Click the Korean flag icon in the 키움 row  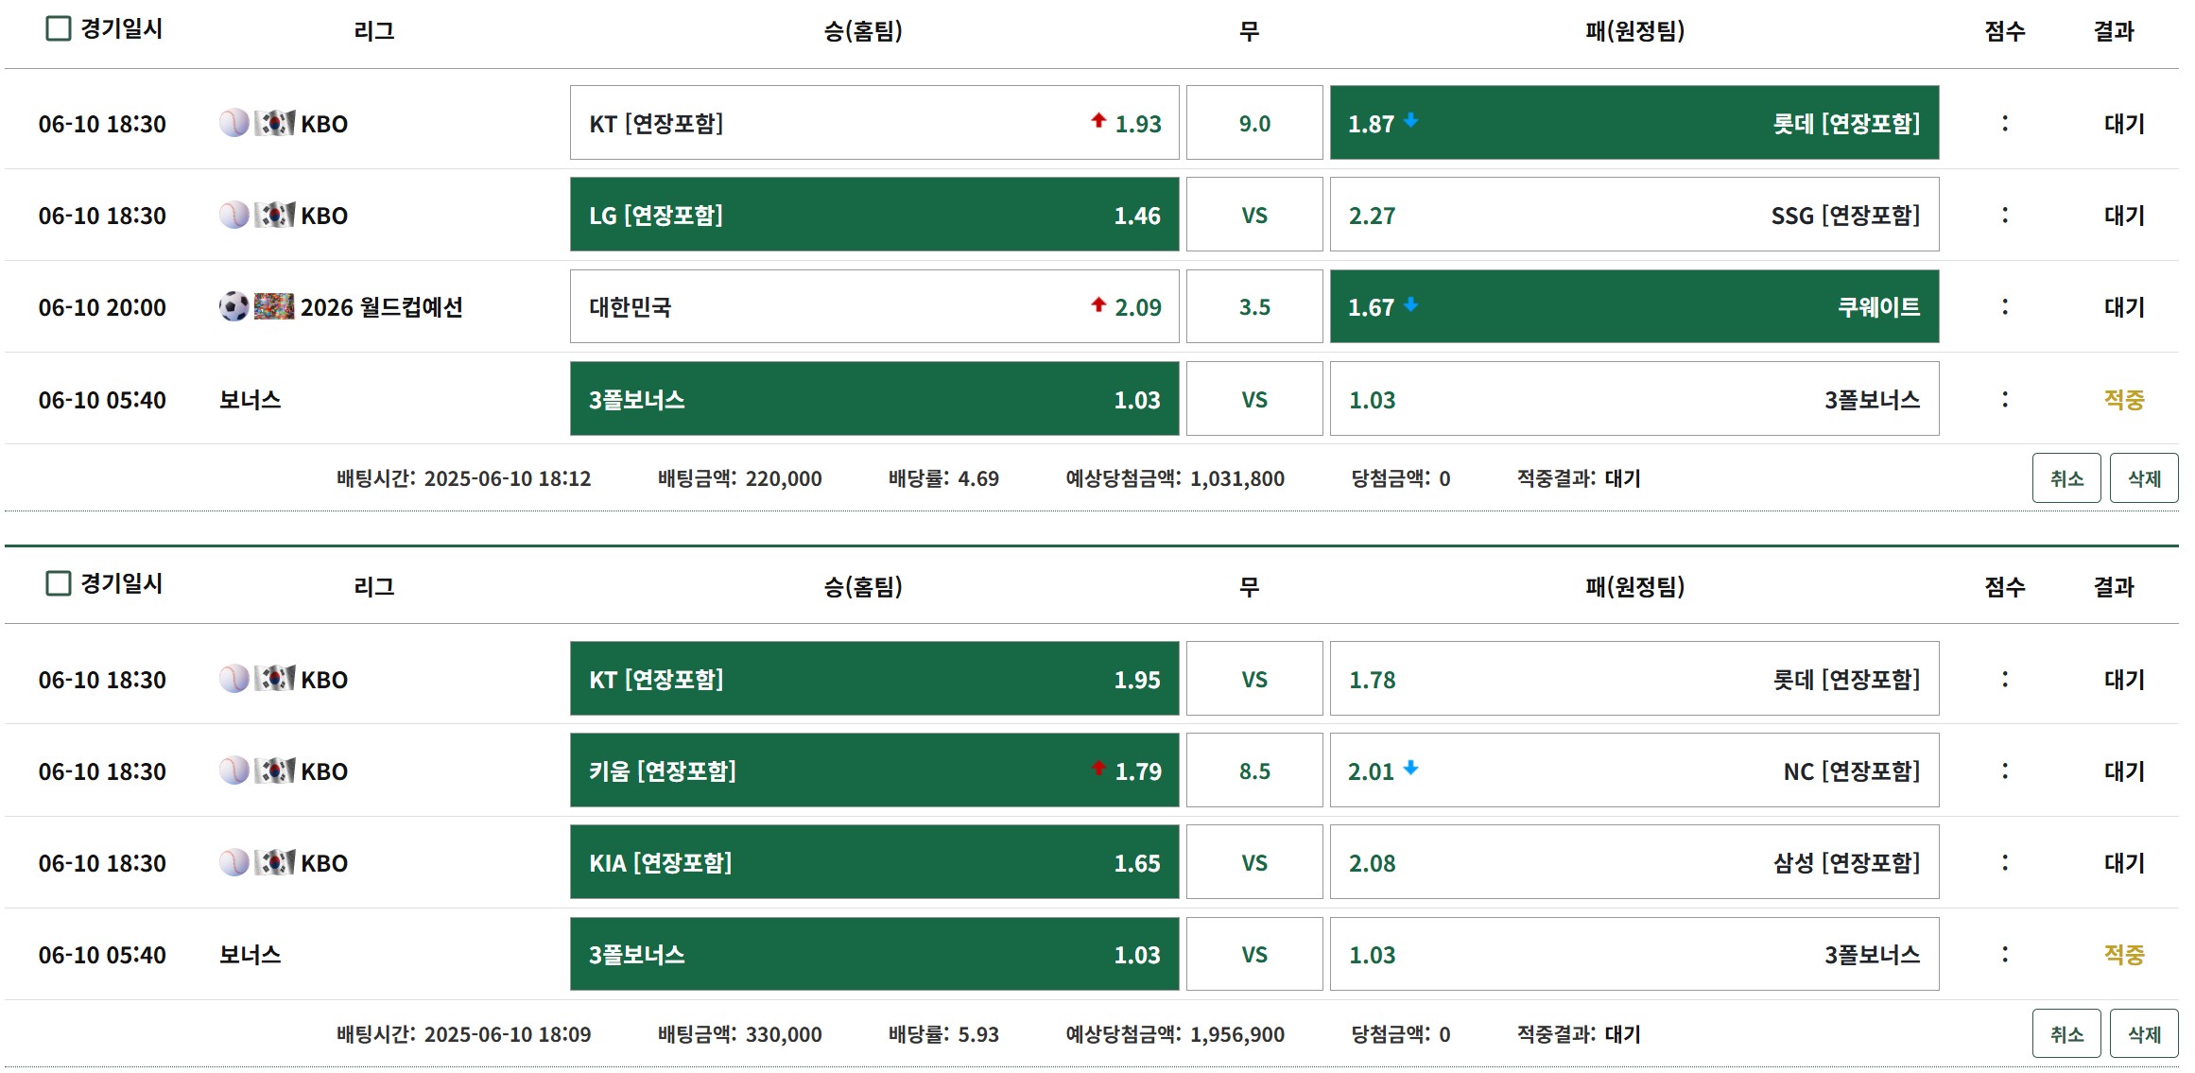(x=275, y=770)
